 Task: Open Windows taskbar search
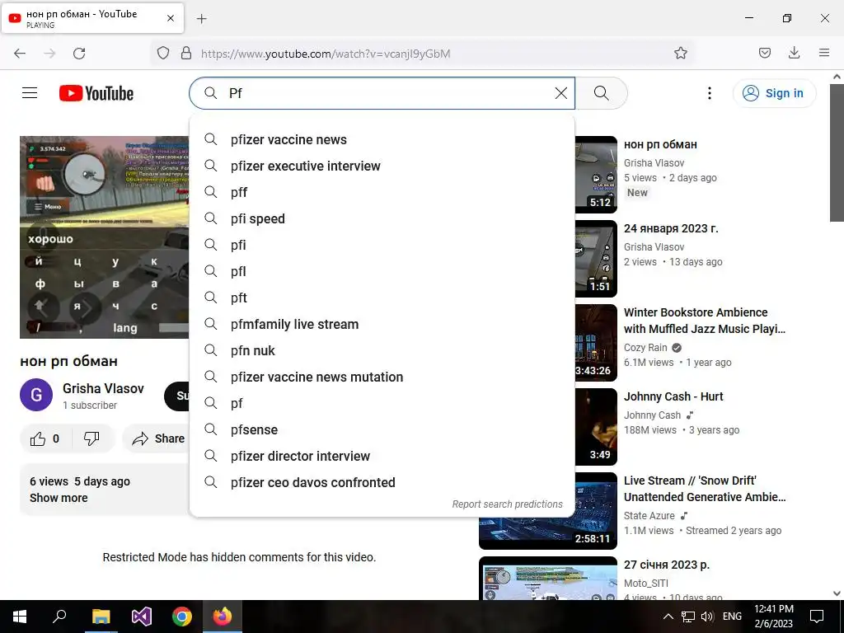59,617
